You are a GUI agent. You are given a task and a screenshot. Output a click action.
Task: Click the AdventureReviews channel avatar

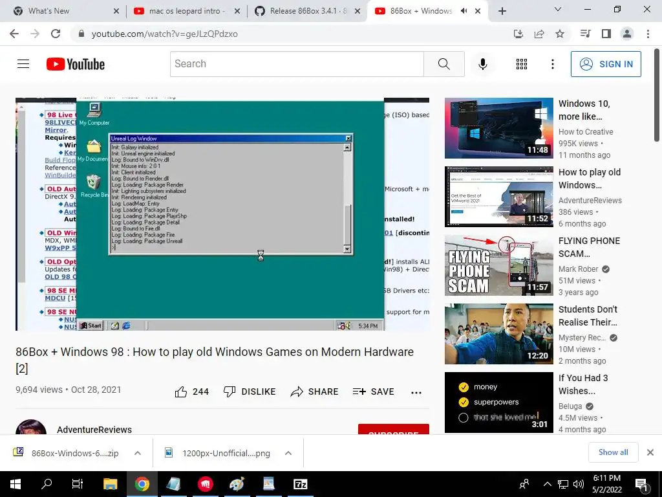tap(31, 427)
